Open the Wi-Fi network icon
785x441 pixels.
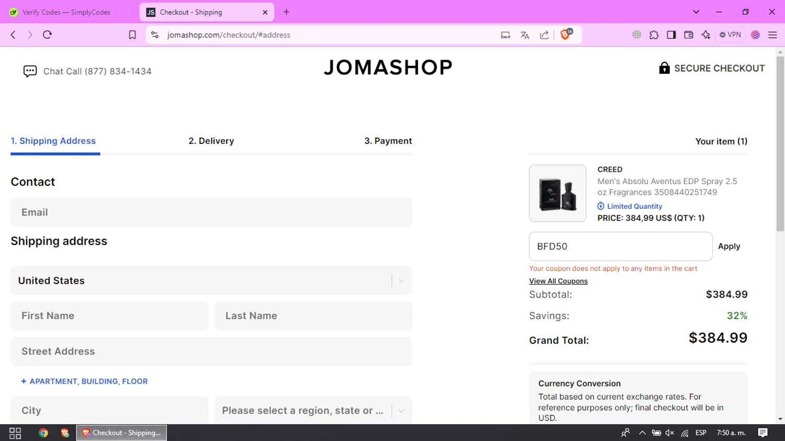coord(685,433)
